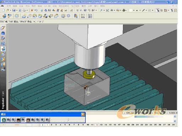Open the dropdown arrow beside Save icon
182x136 pixels.
click(x=17, y=11)
